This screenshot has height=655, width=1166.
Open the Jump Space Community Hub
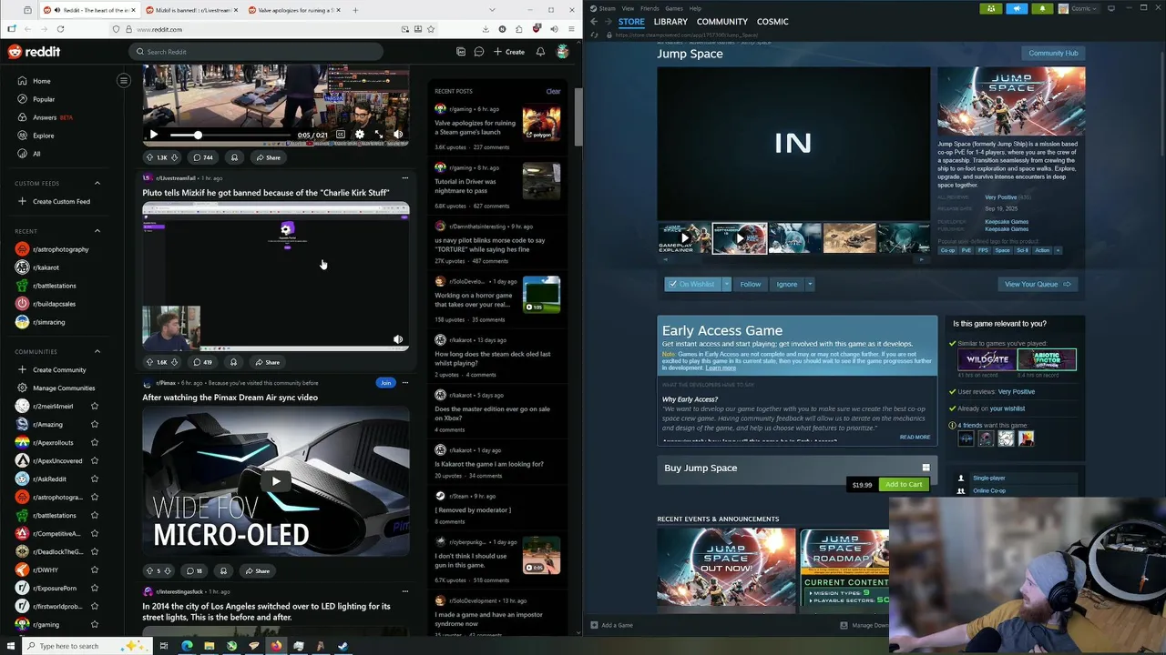pyautogui.click(x=1053, y=53)
